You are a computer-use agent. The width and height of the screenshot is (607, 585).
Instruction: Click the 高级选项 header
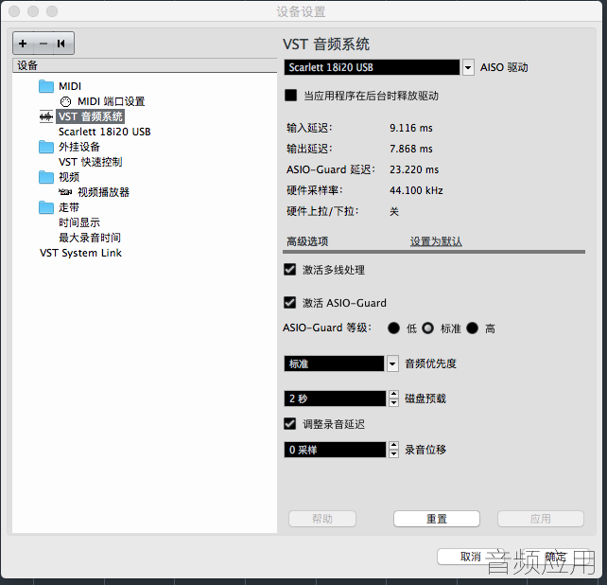307,241
